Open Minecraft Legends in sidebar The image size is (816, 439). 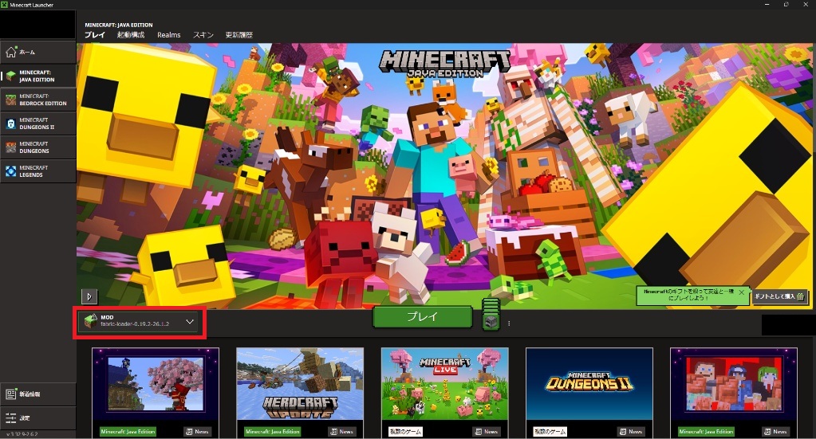coord(38,171)
